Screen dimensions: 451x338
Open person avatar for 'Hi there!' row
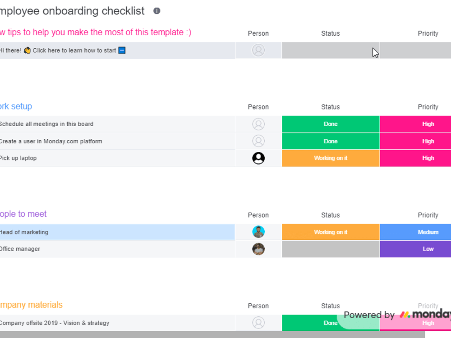258,50
